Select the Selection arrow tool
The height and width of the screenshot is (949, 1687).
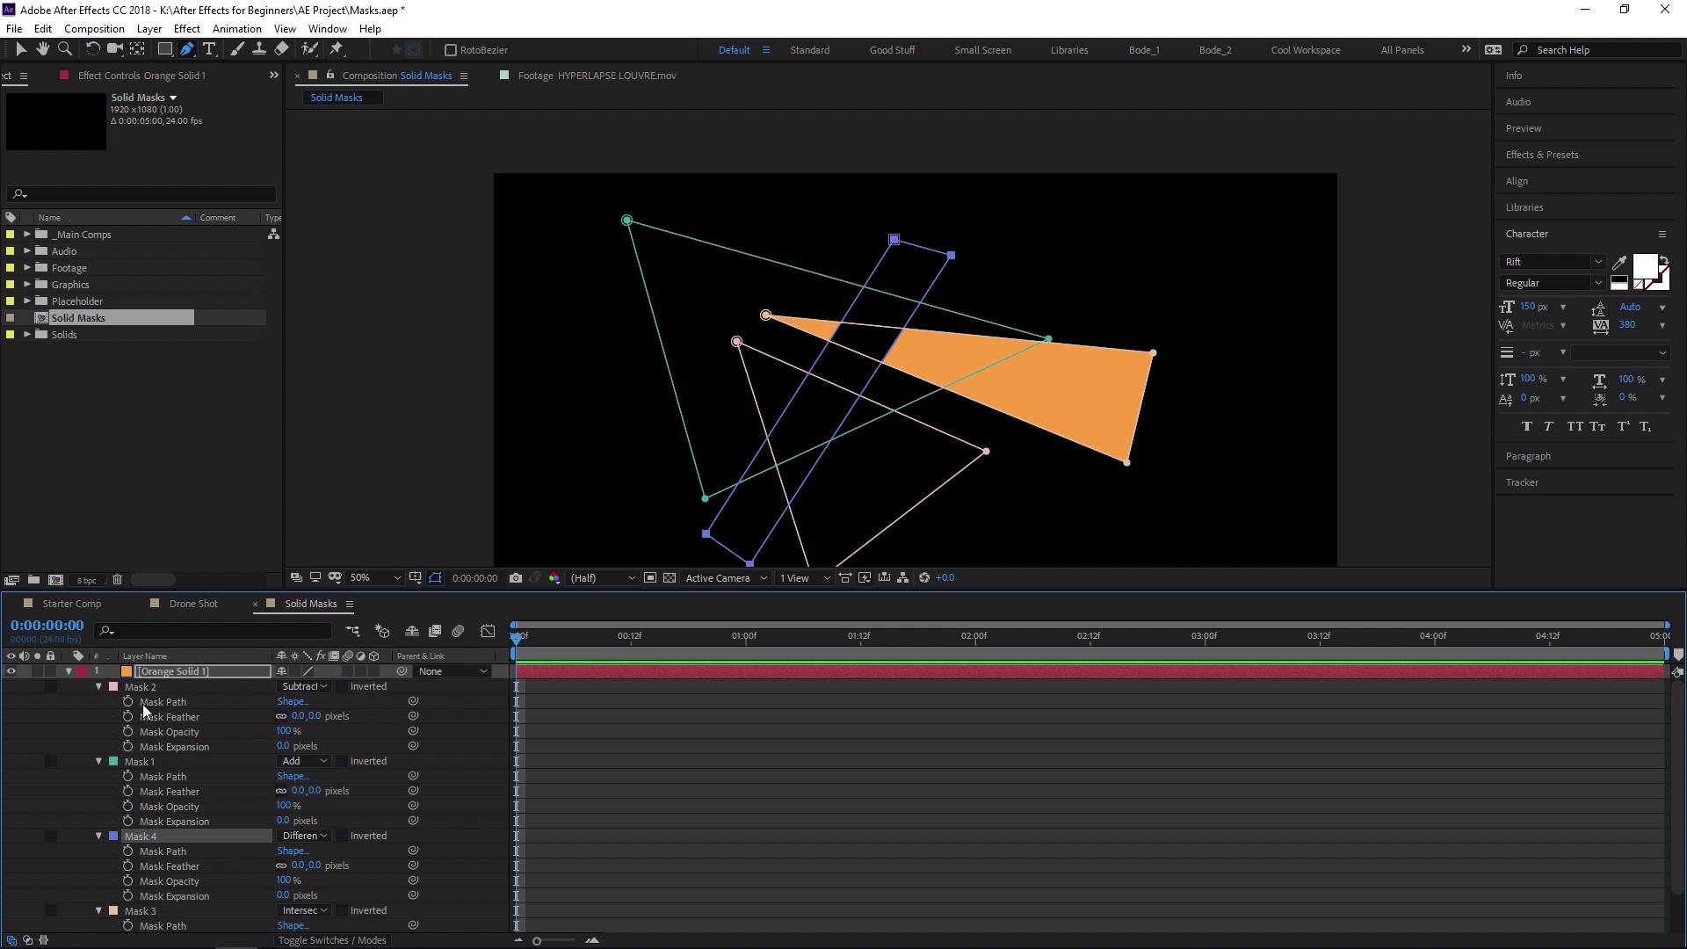(x=21, y=49)
